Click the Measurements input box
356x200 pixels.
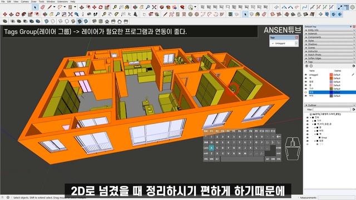[337, 198]
